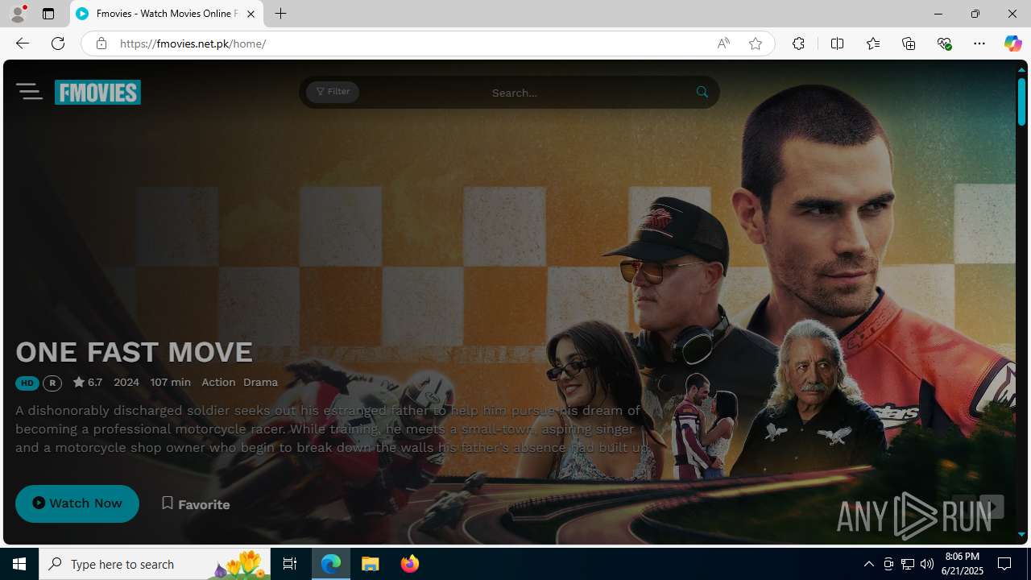This screenshot has width=1031, height=580.
Task: Enable Read aloud in address bar
Action: (723, 43)
